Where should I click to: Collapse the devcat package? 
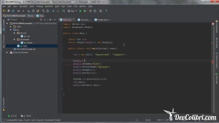coord(14,33)
